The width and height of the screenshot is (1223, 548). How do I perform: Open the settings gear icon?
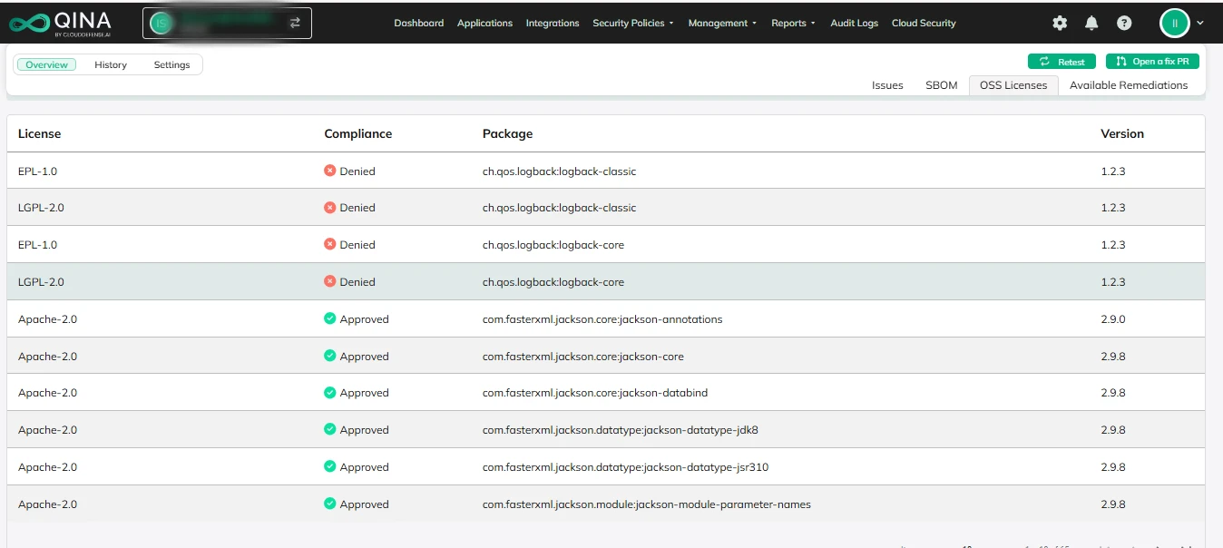pyautogui.click(x=1060, y=23)
